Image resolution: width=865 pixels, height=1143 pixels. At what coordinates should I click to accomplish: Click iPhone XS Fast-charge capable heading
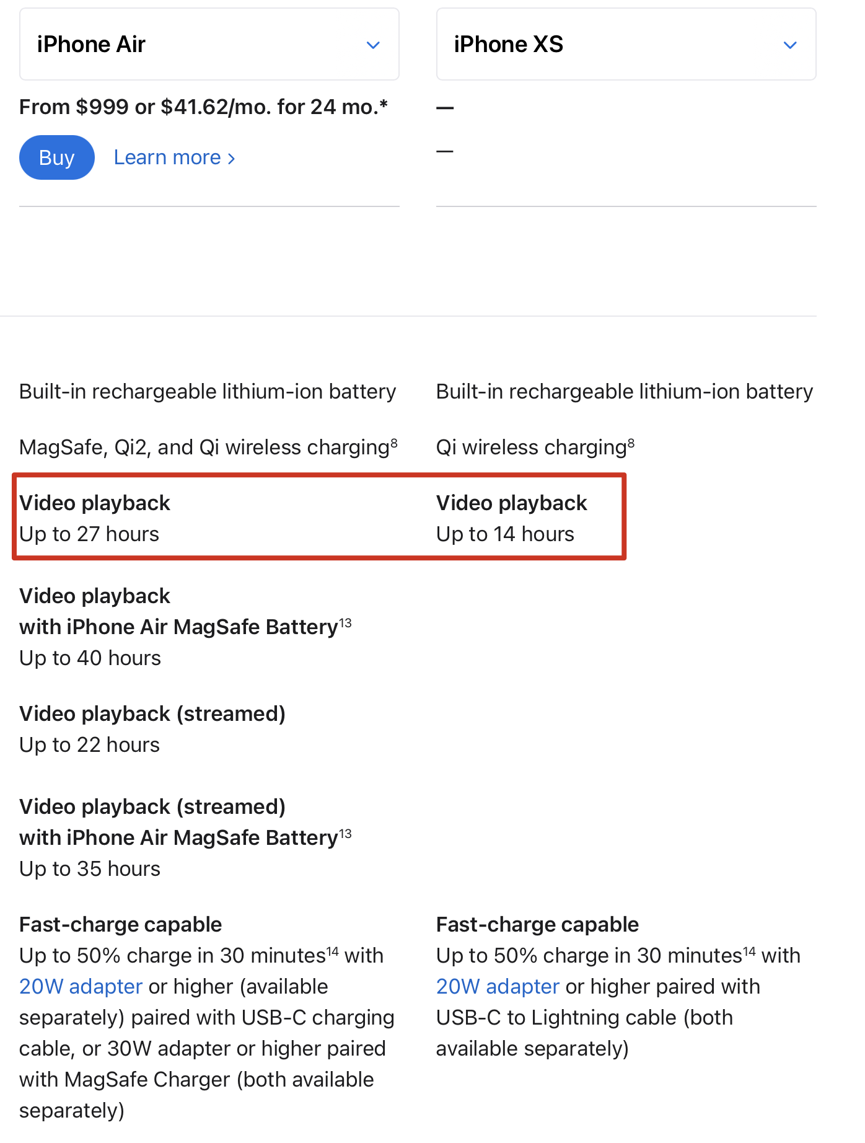pyautogui.click(x=537, y=924)
